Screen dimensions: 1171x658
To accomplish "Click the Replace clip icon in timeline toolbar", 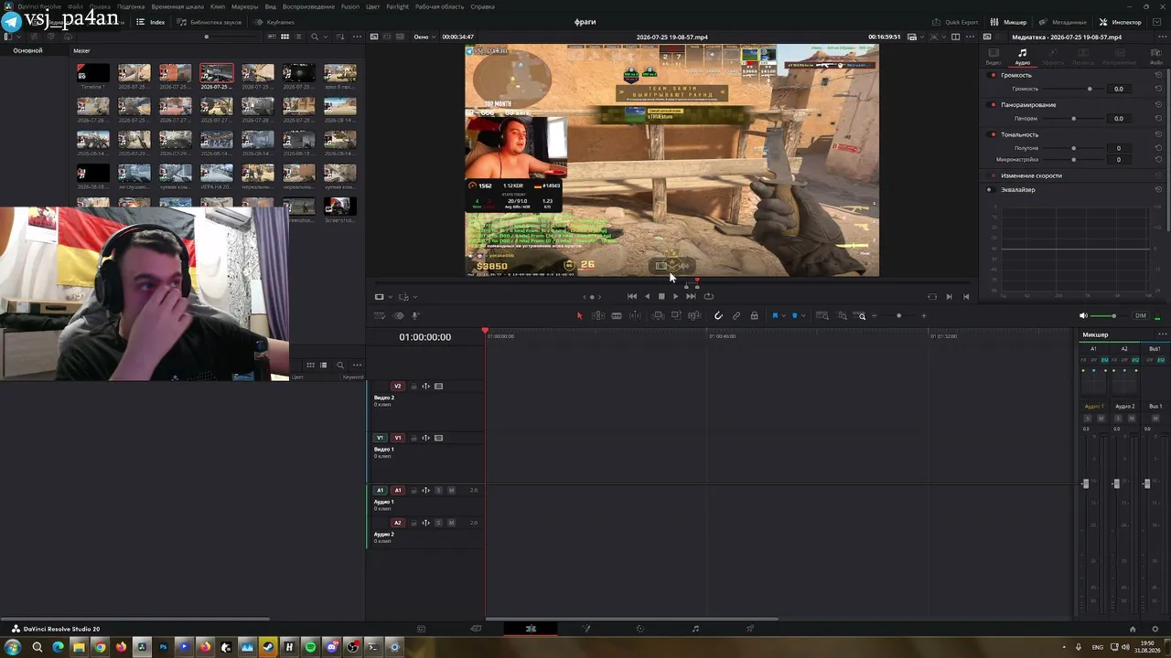I will tap(694, 316).
